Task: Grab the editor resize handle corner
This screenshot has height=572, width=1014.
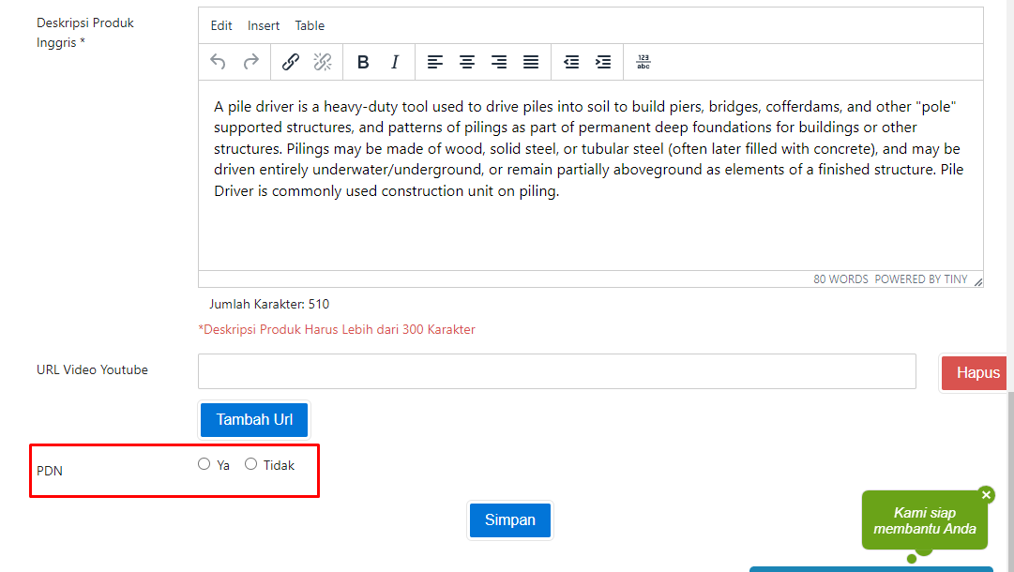Action: click(977, 281)
